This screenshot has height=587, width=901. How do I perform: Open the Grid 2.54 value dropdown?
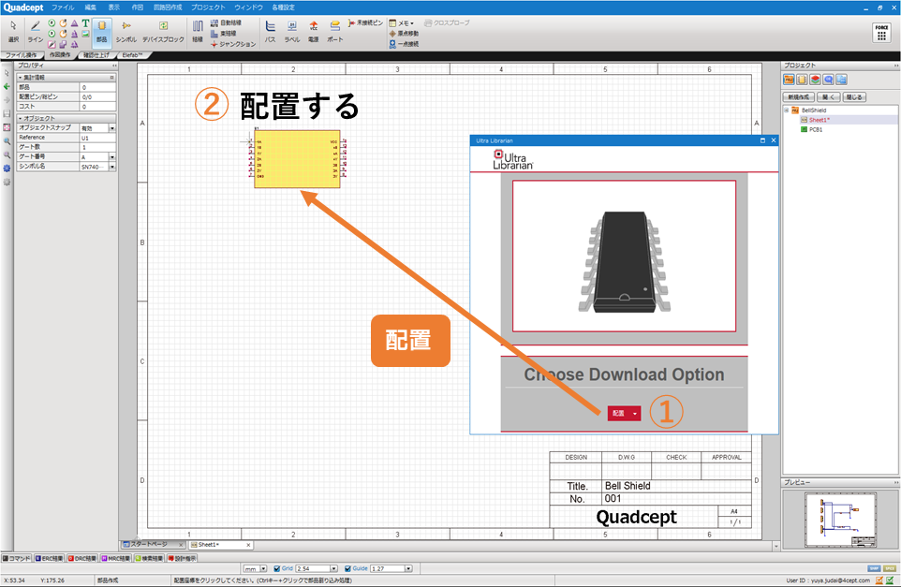[333, 568]
